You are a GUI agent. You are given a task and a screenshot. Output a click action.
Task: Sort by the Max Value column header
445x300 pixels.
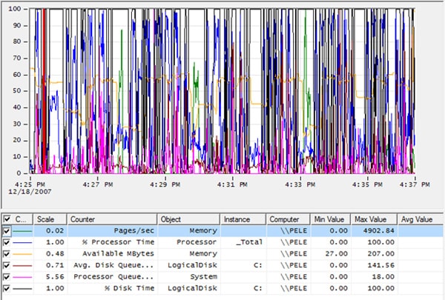click(374, 219)
